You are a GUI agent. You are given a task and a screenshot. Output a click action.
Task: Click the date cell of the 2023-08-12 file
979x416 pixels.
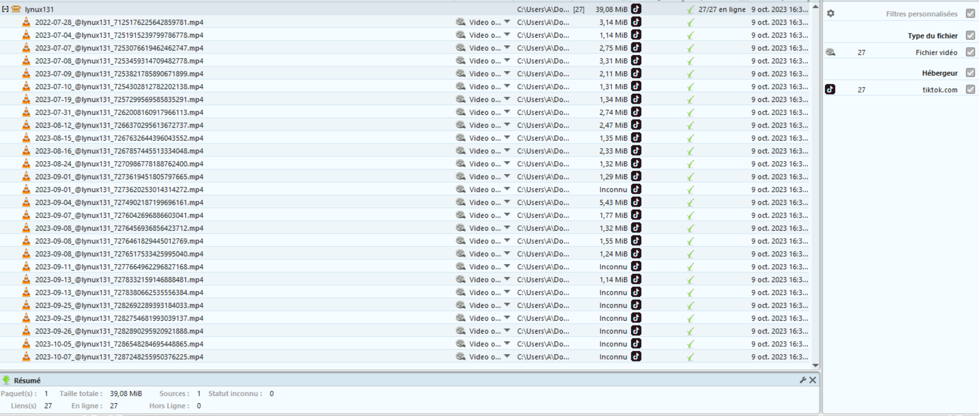[780, 125]
